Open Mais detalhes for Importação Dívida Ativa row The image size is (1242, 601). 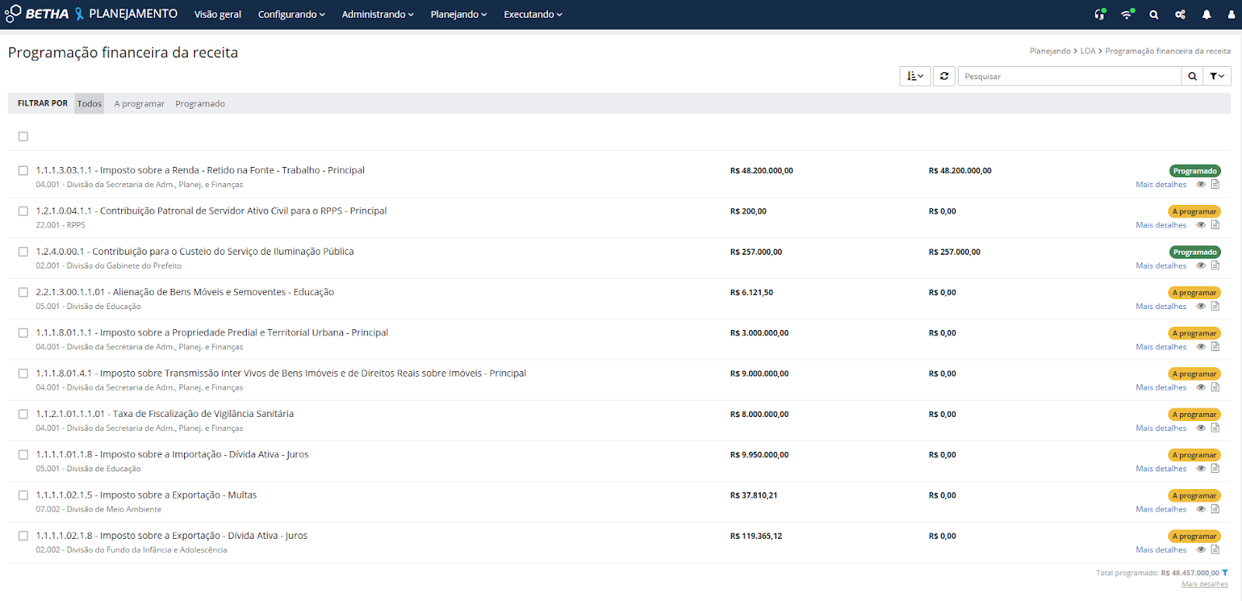pos(1160,468)
